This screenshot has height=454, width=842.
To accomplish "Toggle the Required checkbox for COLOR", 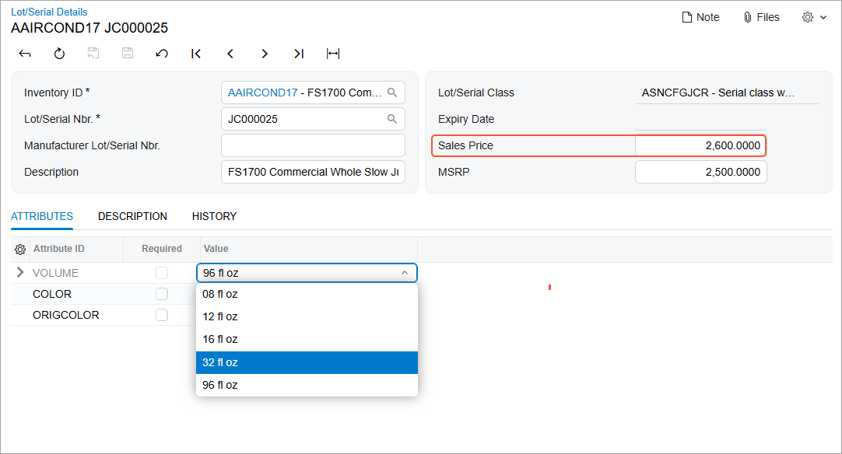I will point(162,294).
